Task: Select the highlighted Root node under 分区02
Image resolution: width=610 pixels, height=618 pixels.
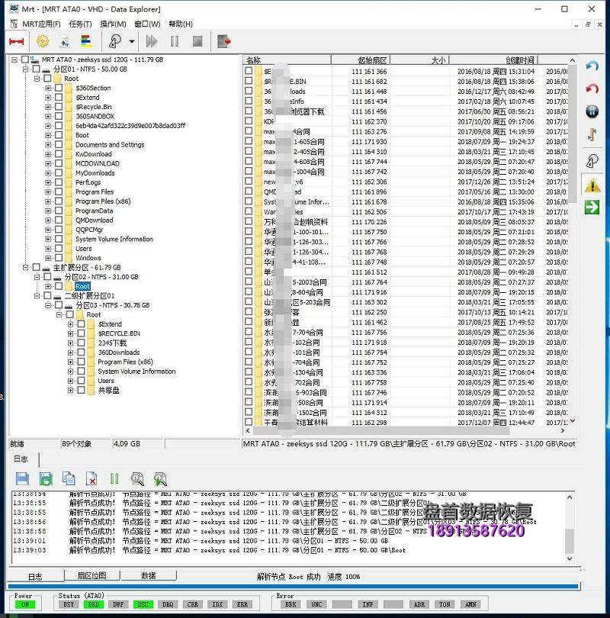Action: point(82,286)
